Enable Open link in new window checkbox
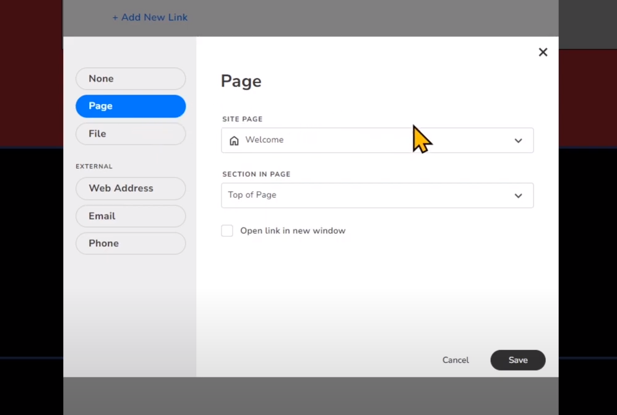The image size is (617, 415). [x=227, y=231]
